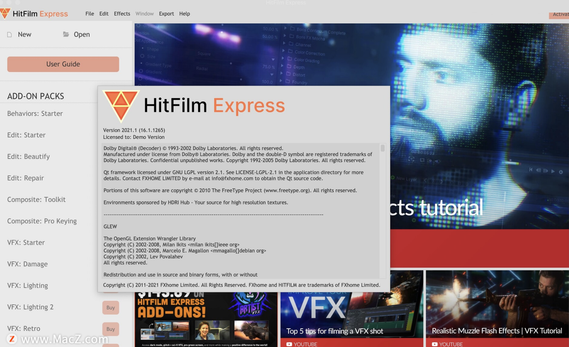Click YOUTUBE label under Muzzle Flash tutorial
Viewport: 569px width, 347px height.
pyautogui.click(x=451, y=344)
